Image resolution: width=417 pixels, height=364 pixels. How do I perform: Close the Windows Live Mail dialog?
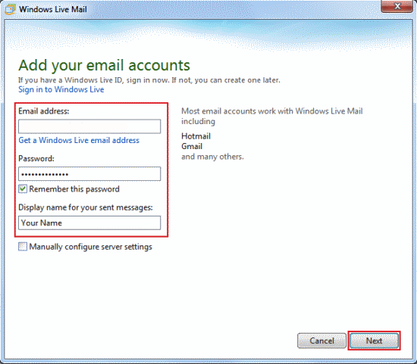coord(397,6)
